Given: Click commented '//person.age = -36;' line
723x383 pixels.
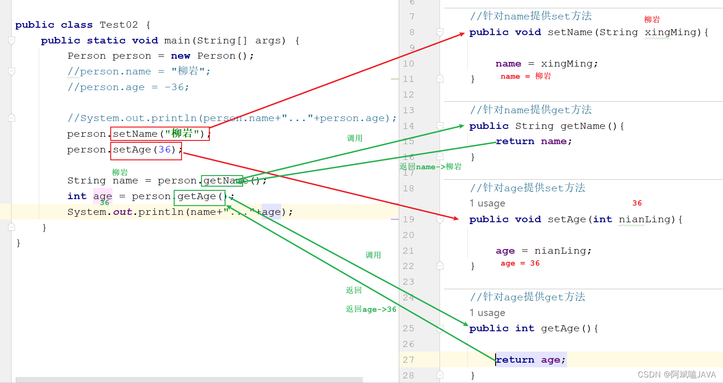Looking at the screenshot, I should pyautogui.click(x=128, y=87).
